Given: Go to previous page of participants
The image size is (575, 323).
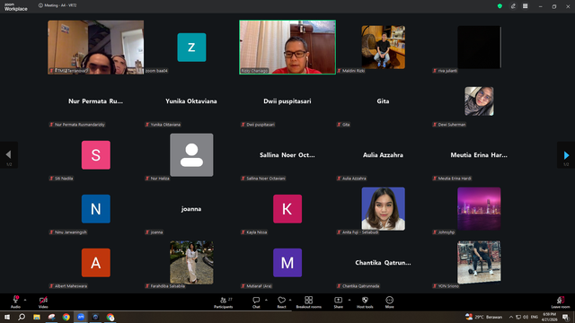Looking at the screenshot, I should (9, 155).
